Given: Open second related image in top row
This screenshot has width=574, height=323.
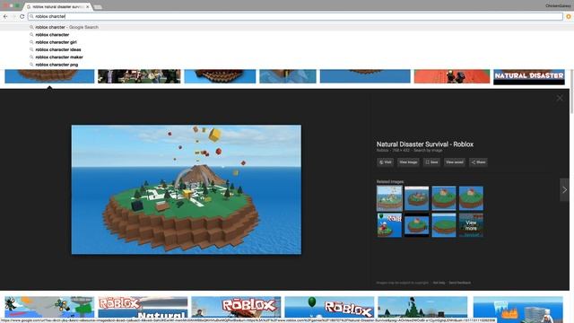Looking at the screenshot, I should click(x=416, y=198).
